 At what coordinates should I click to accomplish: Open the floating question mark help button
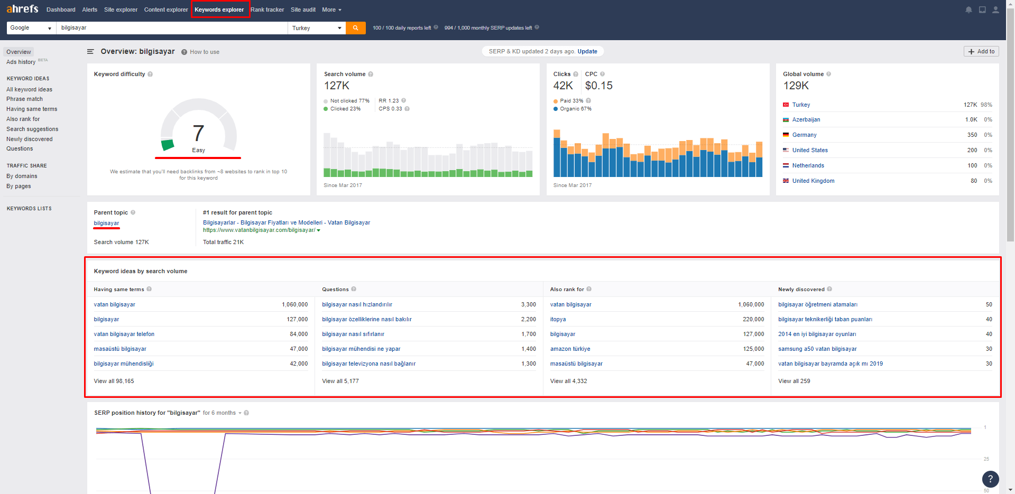tap(990, 479)
